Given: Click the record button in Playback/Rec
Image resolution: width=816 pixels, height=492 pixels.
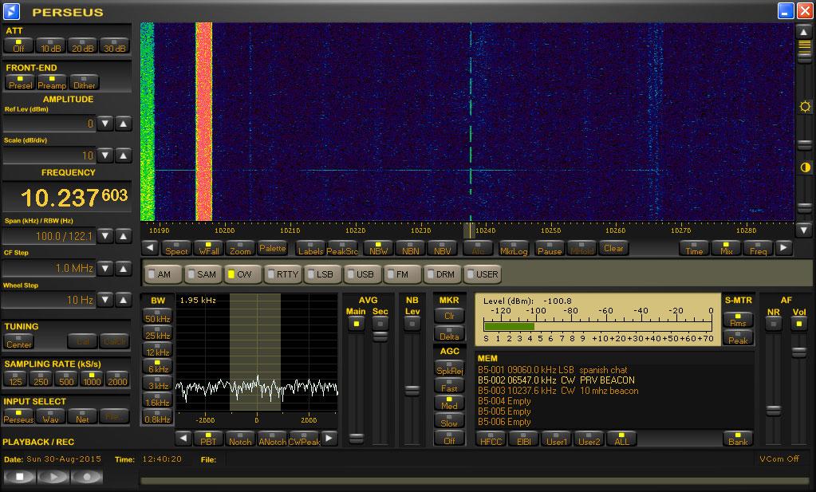Looking at the screenshot, I should (x=86, y=476).
